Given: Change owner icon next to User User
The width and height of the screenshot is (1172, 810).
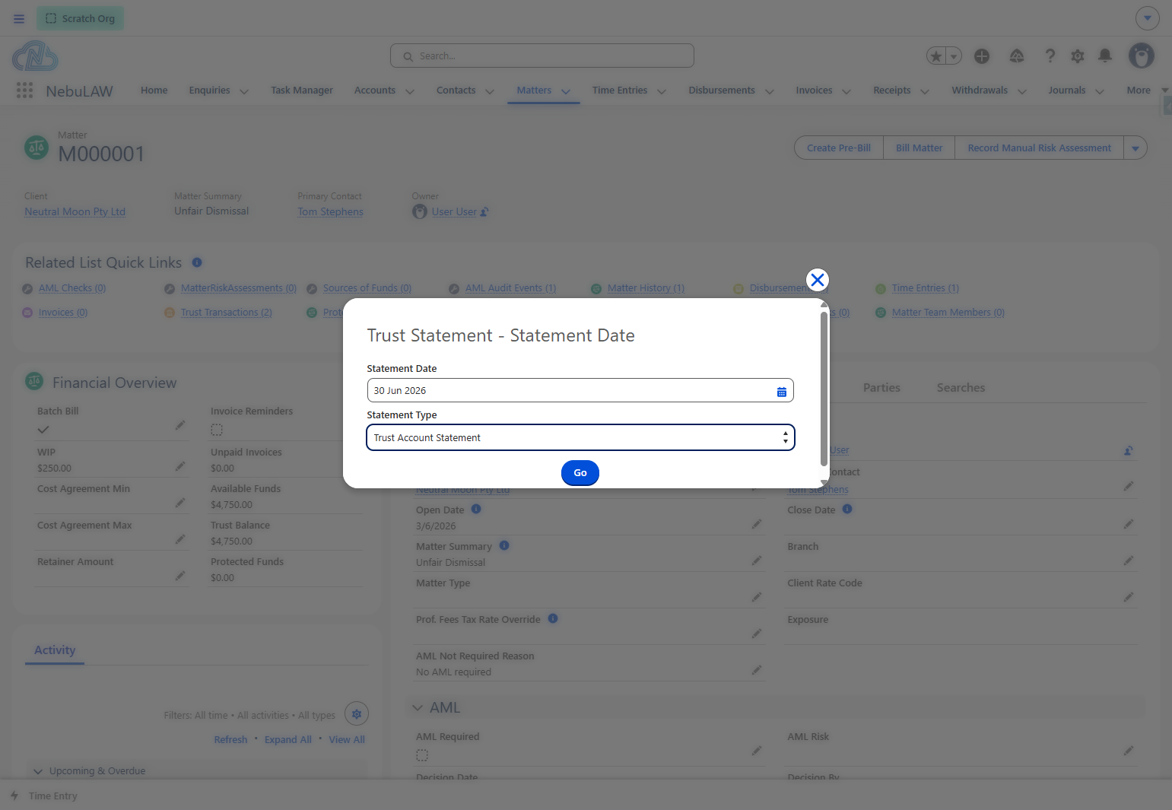Looking at the screenshot, I should [484, 212].
